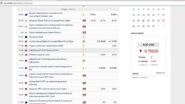The image size is (185, 104).
Task: Open the Forex Widget source link
Action: pos(143,77)
